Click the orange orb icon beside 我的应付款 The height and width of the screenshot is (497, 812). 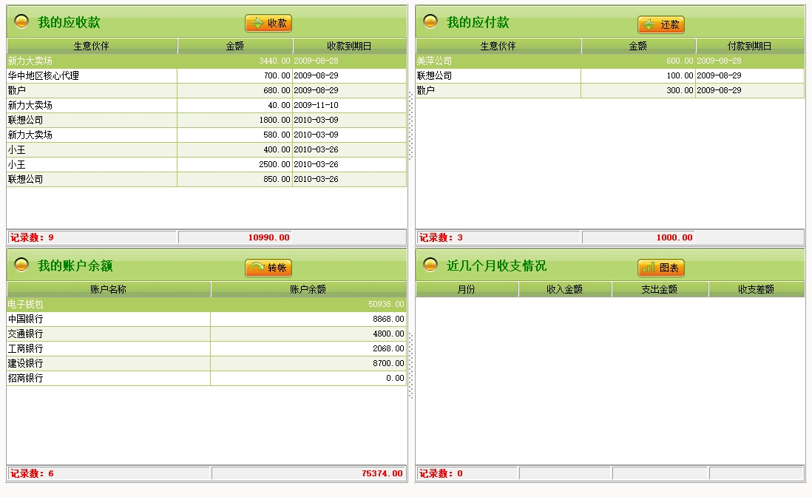tap(430, 21)
